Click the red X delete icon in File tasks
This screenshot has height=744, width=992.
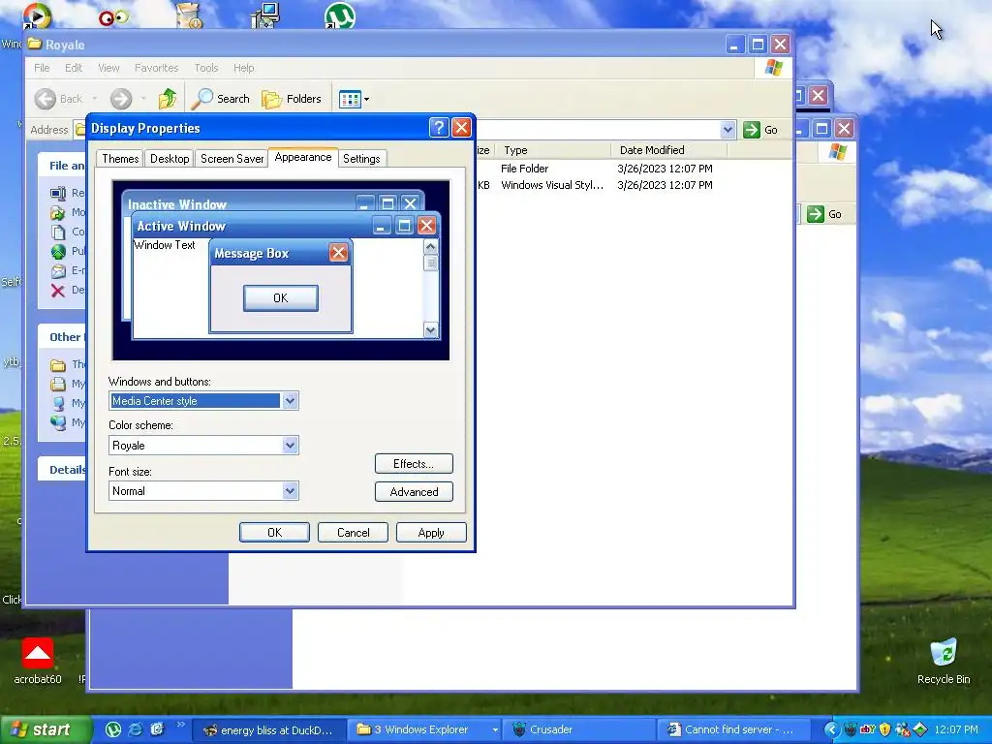[x=58, y=291]
